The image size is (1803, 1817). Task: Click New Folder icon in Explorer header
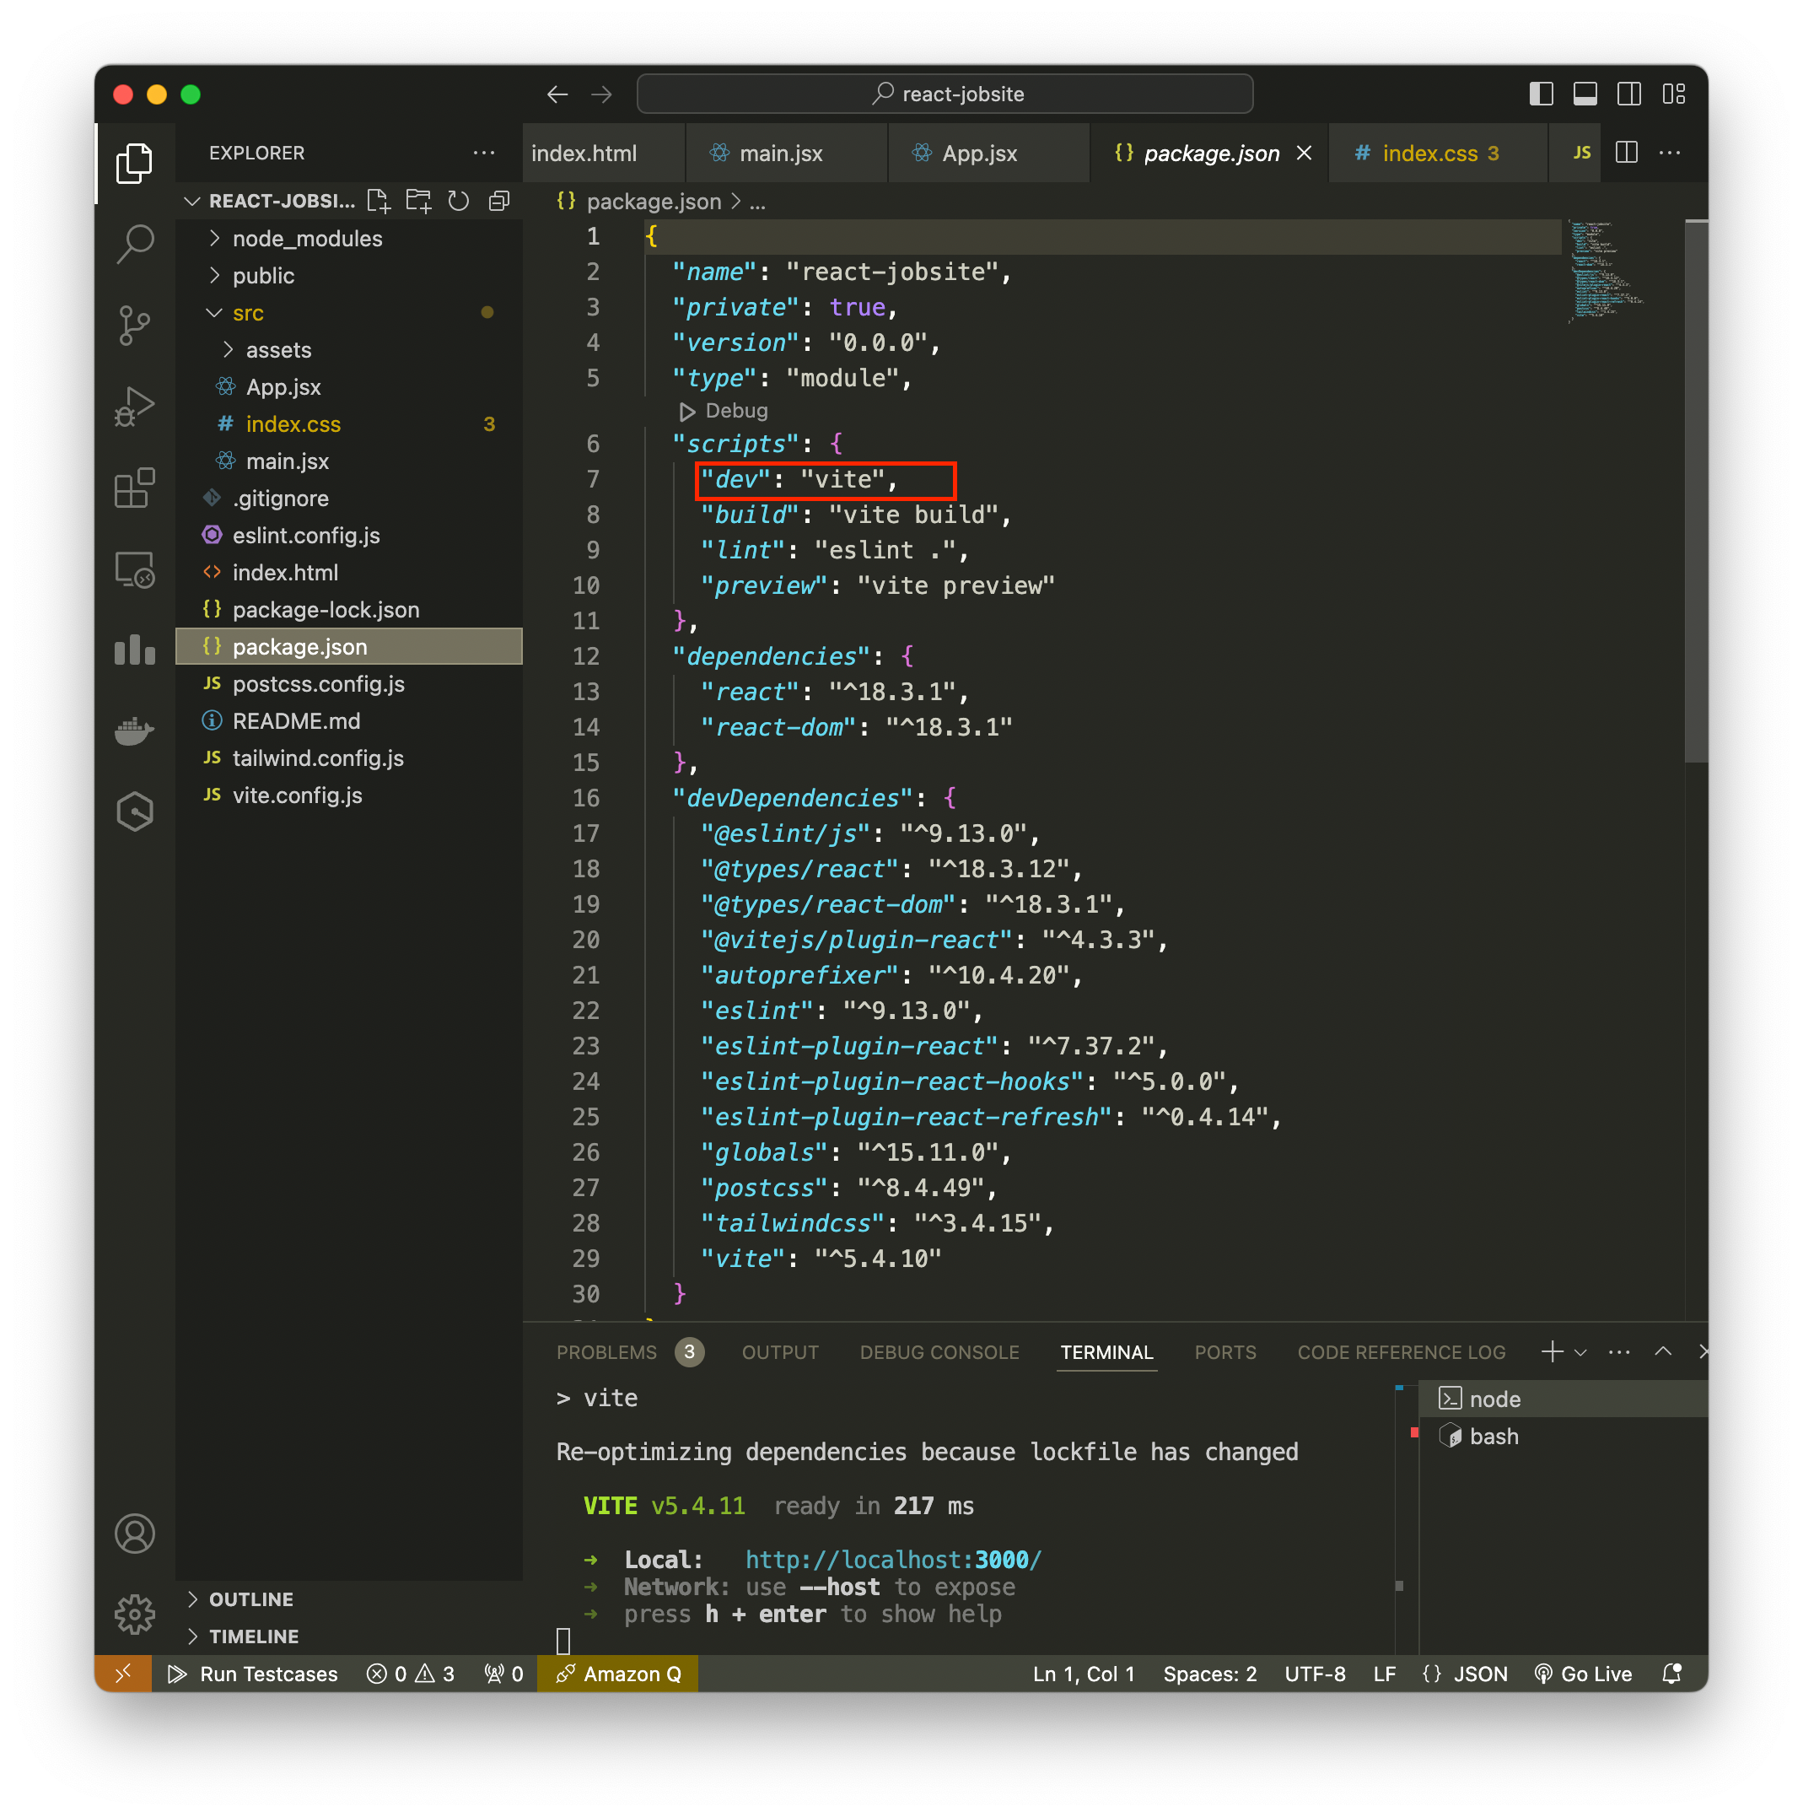click(418, 202)
